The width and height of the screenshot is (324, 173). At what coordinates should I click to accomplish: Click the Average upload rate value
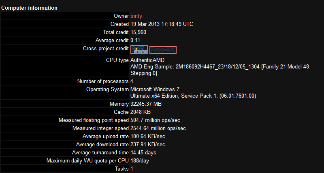click(x=147, y=136)
